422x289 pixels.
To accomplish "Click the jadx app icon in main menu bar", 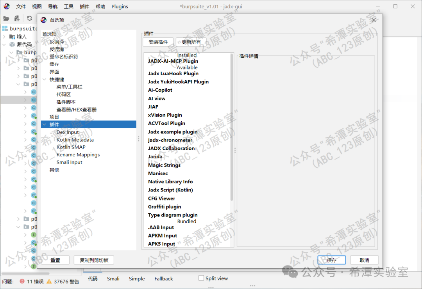I will pyautogui.click(x=6, y=6).
